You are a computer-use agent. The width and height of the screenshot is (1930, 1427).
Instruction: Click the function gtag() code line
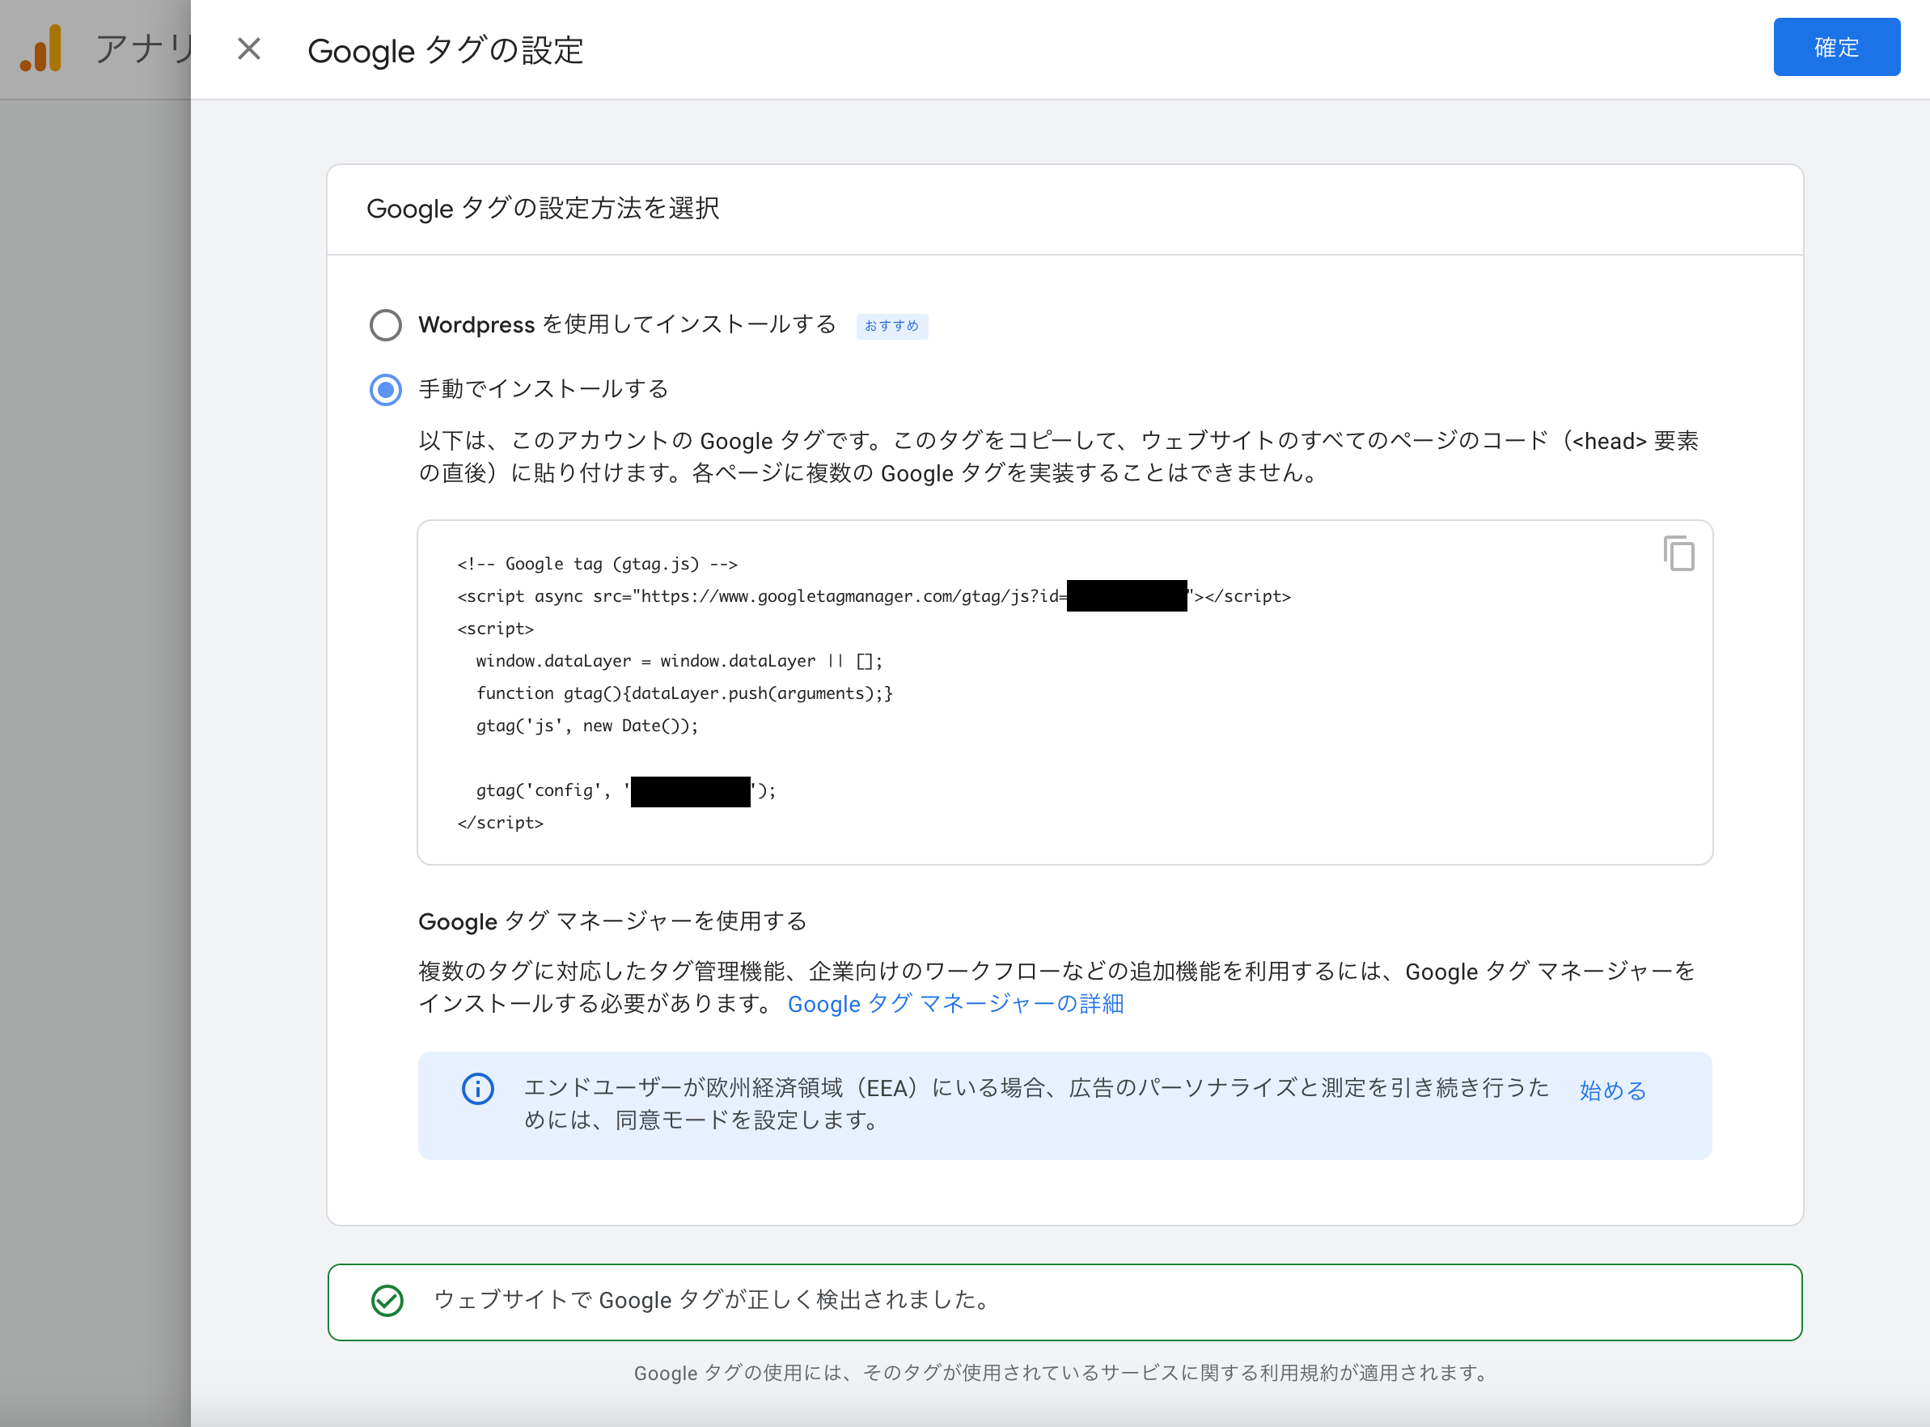point(684,693)
